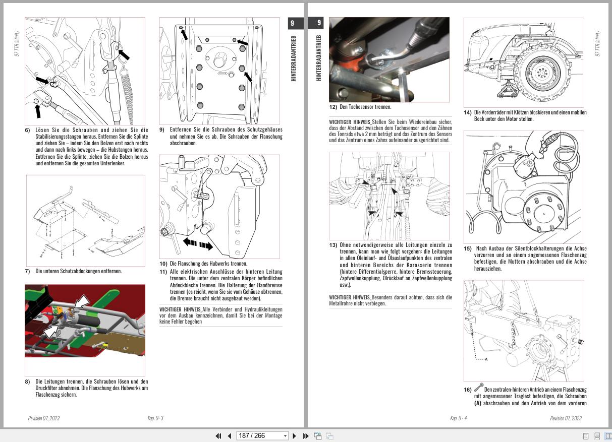The width and height of the screenshot is (612, 442).
Task: Click the text 'Den Tachosensor trennen.'
Action: [x=365, y=107]
